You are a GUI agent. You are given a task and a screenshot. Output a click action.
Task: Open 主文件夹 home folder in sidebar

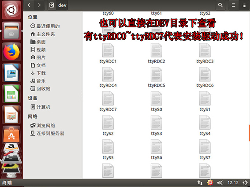[x=43, y=34]
